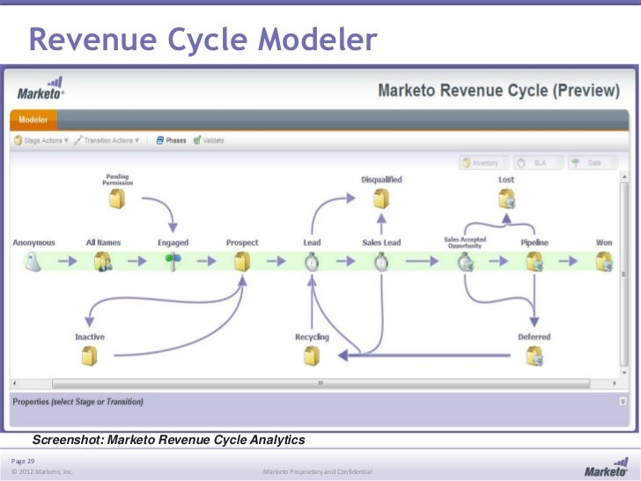Choose the Gate stage type button
Image resolution: width=641 pixels, height=481 pixels.
(x=593, y=163)
